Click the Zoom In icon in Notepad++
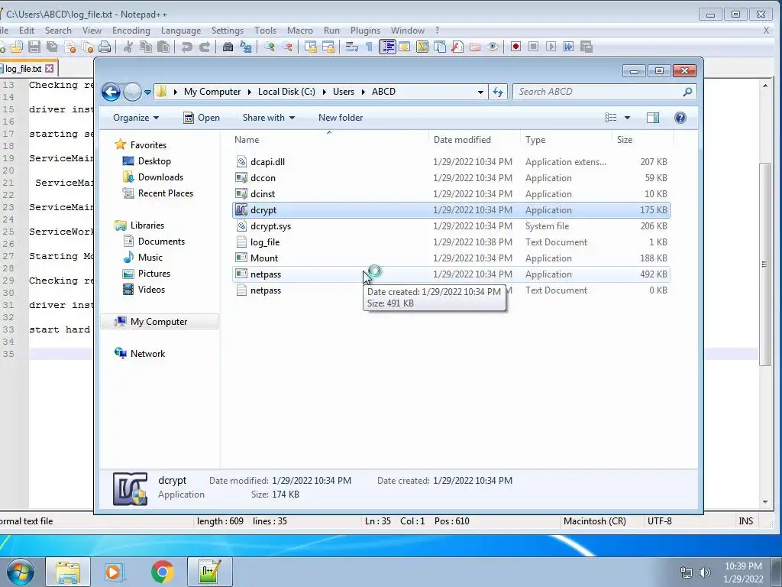This screenshot has height=587, width=782. [x=270, y=47]
